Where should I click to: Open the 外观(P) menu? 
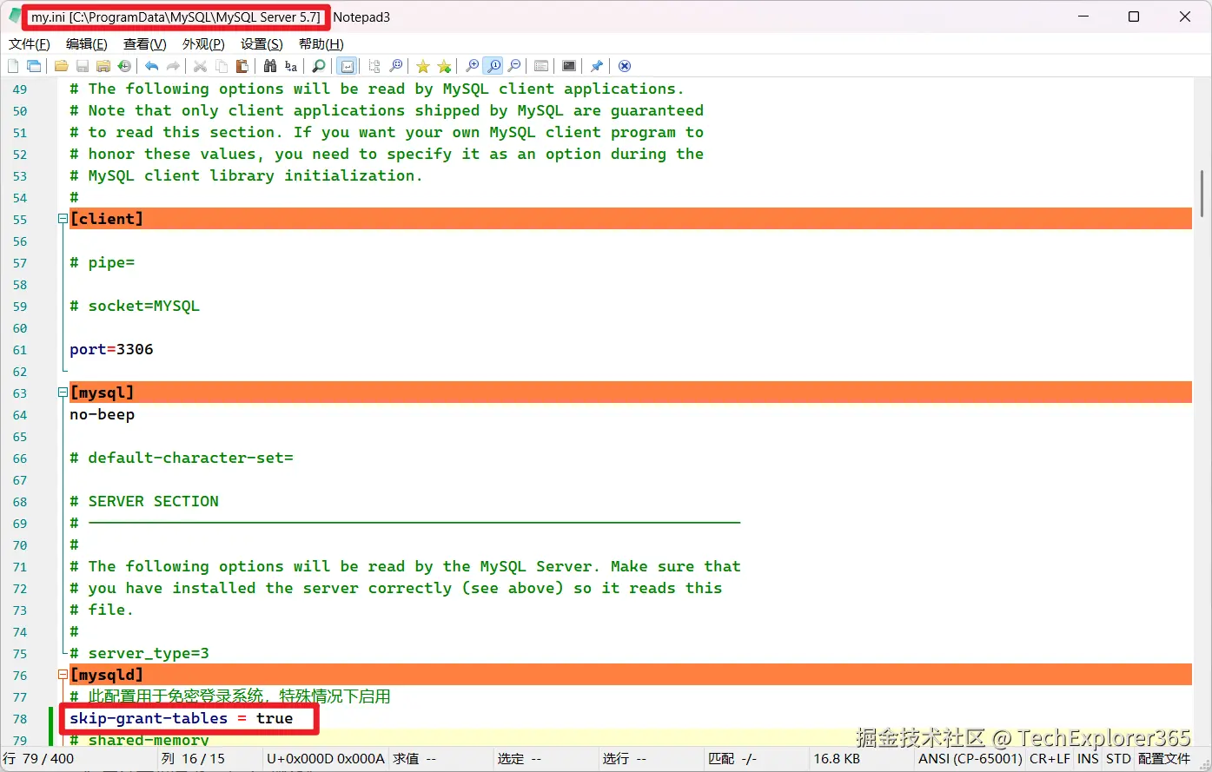click(203, 44)
